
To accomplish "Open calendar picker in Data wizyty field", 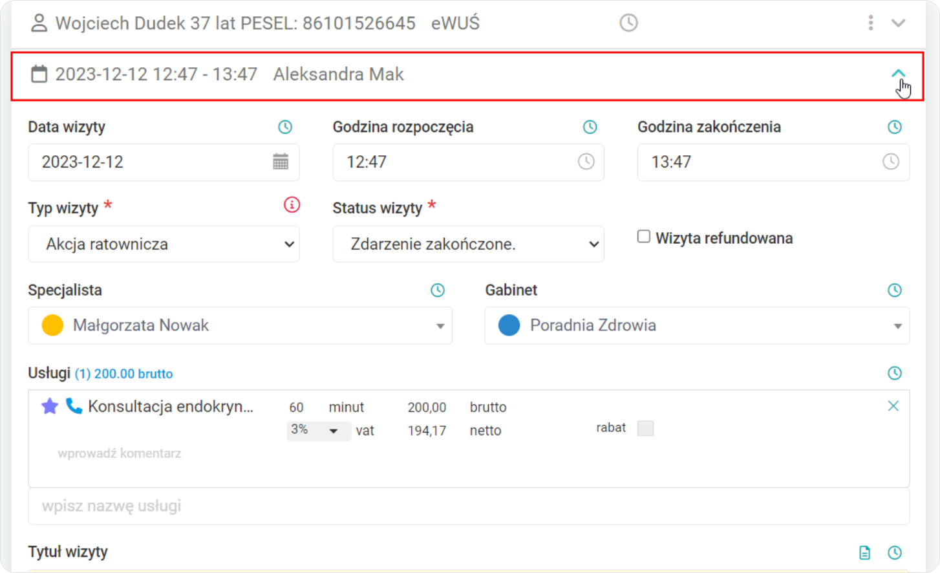I will 281,162.
